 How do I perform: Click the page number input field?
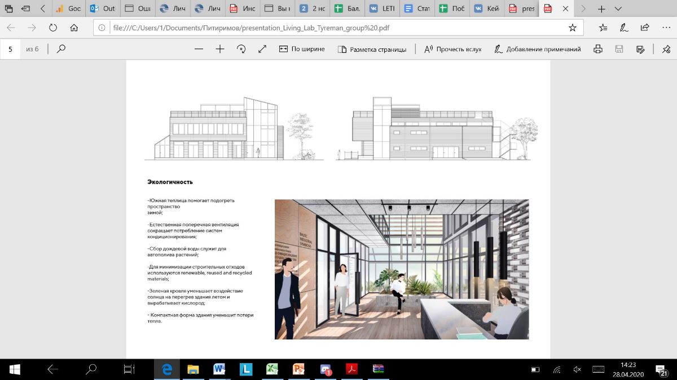[x=11, y=49]
